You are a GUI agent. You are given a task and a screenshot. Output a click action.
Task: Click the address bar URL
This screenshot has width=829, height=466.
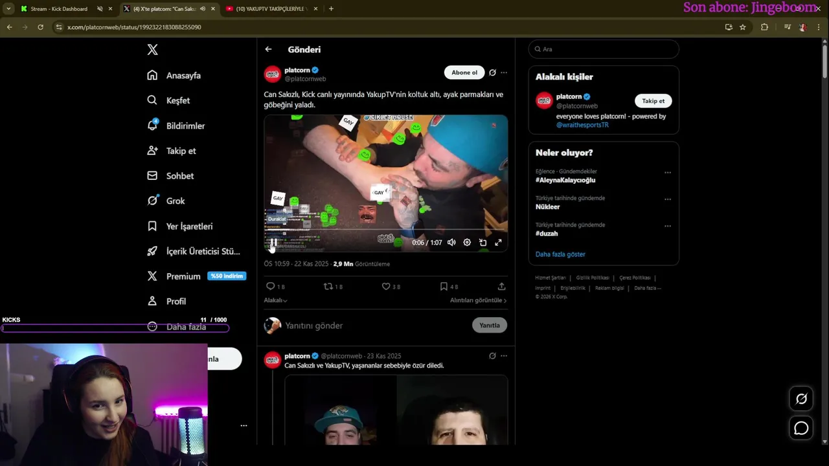(134, 27)
